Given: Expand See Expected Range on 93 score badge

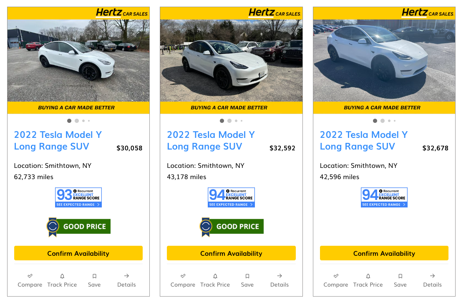Looking at the screenshot, I should pyautogui.click(x=78, y=205).
